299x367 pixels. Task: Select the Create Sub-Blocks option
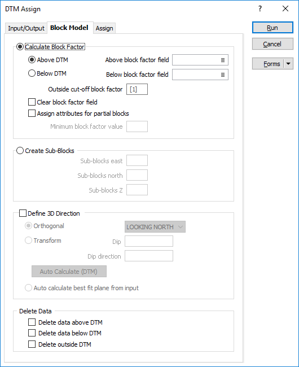(20, 151)
